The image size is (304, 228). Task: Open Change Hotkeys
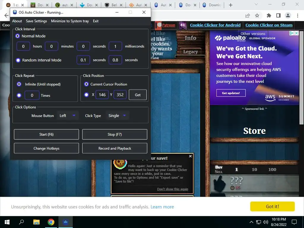coord(46,148)
